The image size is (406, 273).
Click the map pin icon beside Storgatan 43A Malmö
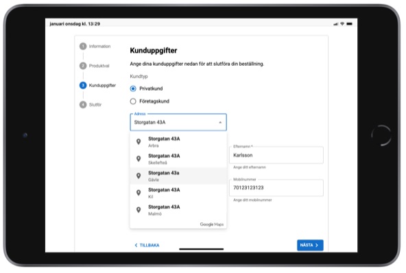click(139, 210)
